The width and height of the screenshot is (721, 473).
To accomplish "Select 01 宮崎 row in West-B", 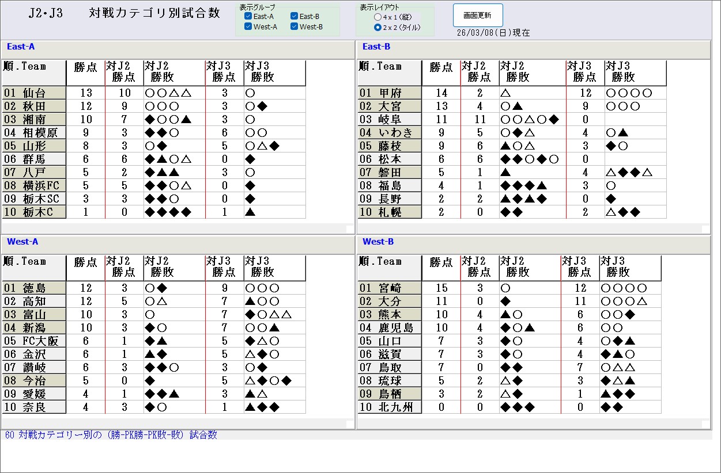I will click(x=389, y=288).
